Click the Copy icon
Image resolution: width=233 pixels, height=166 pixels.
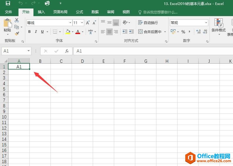click(x=17, y=27)
